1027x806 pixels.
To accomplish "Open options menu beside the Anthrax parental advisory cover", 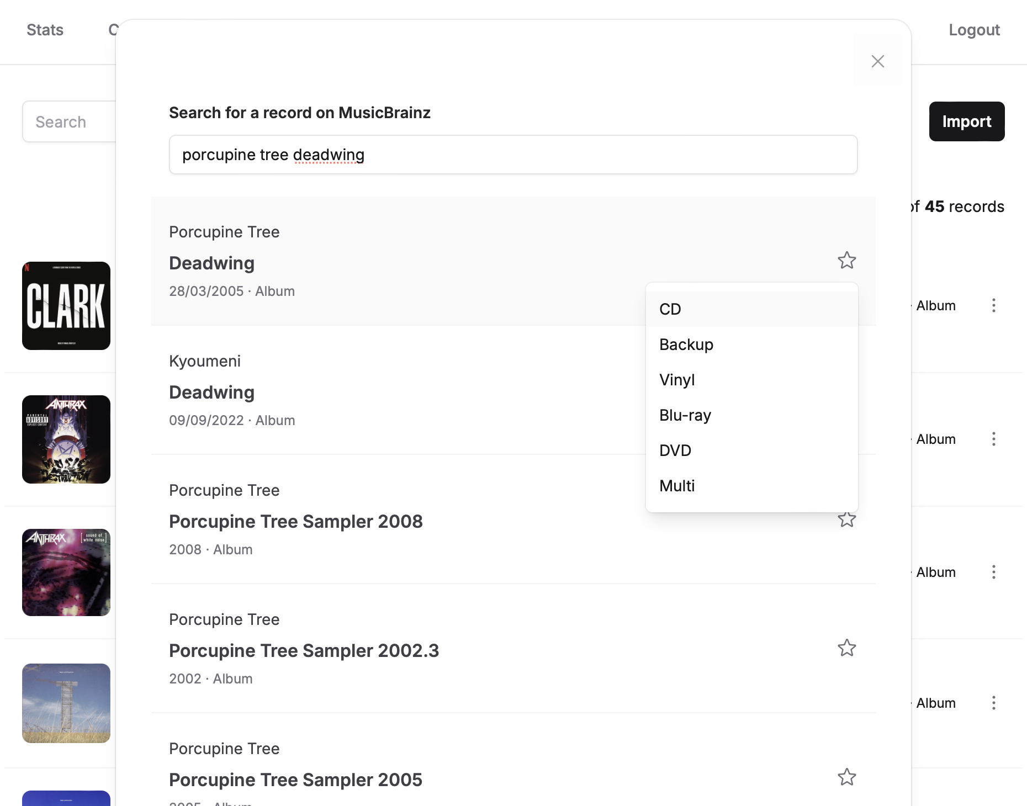I will coord(993,439).
